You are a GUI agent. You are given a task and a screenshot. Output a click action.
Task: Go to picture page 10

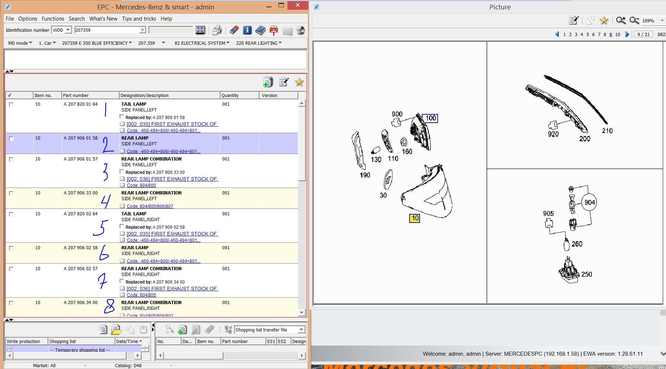click(618, 35)
